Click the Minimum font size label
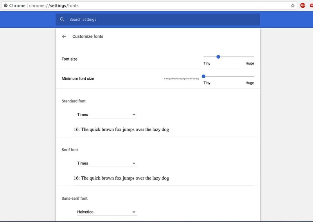 pyautogui.click(x=77, y=79)
